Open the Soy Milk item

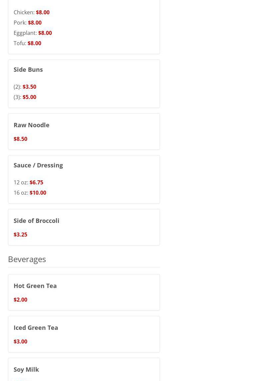pos(26,369)
